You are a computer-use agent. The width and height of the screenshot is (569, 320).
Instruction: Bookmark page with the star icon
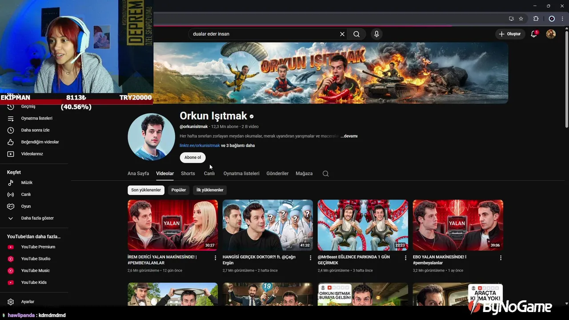coord(521,19)
